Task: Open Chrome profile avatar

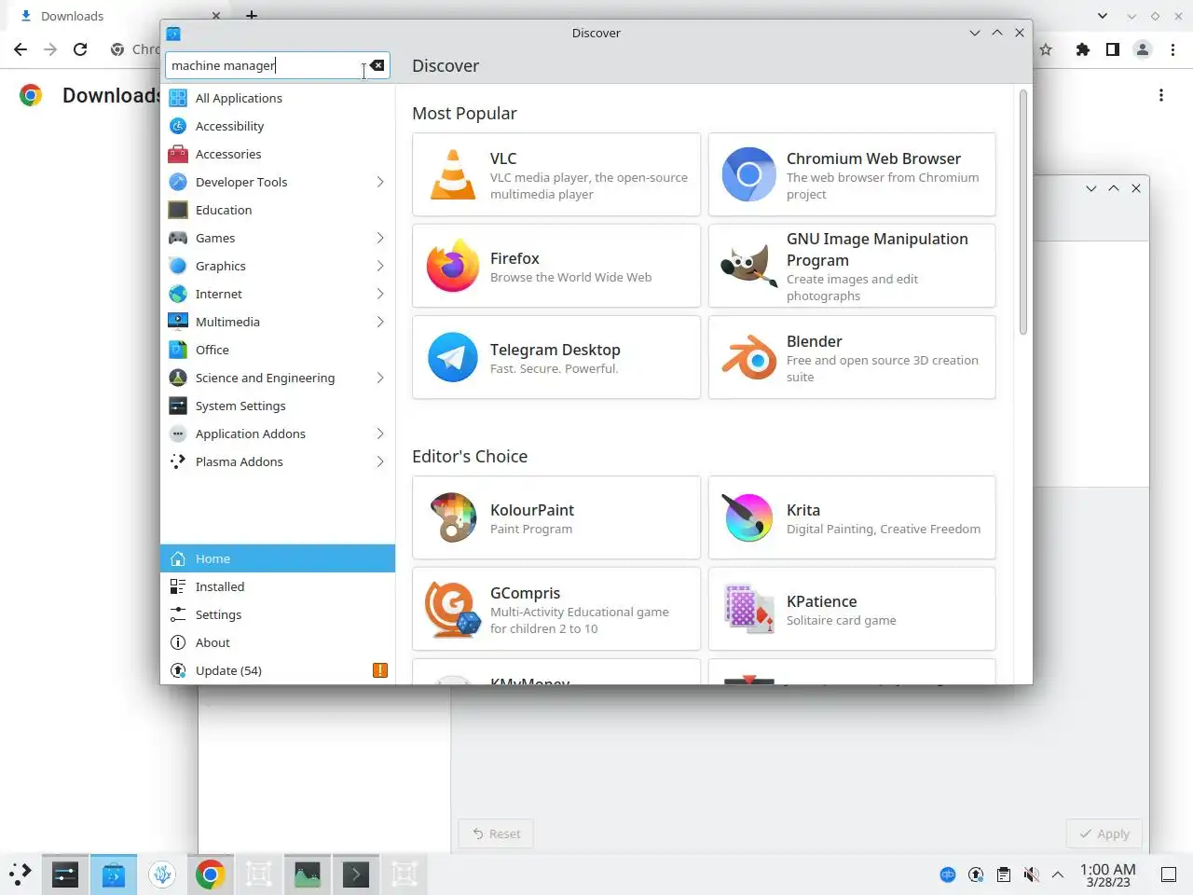Action: 1143,49
